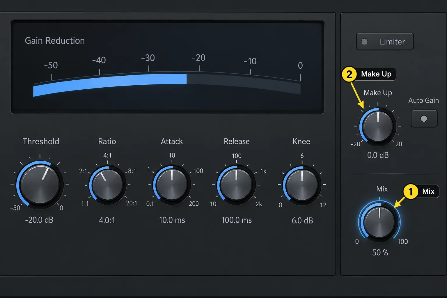The height and width of the screenshot is (298, 447).
Task: Click the "1:1" mark on the Ratio dial
Action: click(x=85, y=204)
